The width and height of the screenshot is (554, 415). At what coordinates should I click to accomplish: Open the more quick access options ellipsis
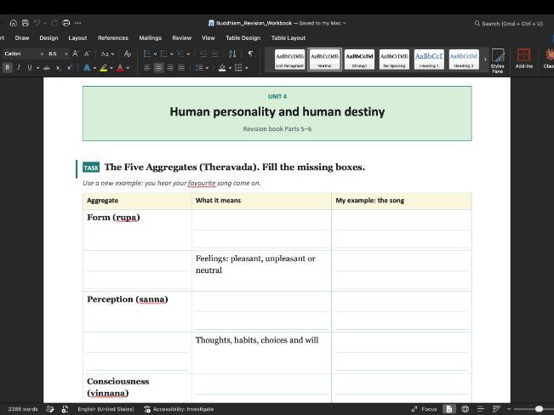click(x=78, y=23)
